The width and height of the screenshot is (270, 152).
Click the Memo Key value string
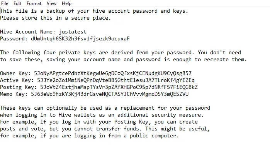pos(110,94)
